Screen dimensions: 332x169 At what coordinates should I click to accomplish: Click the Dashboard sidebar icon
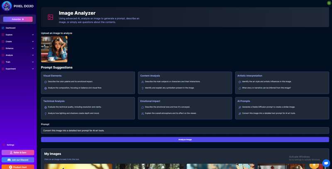pyautogui.click(x=3, y=28)
